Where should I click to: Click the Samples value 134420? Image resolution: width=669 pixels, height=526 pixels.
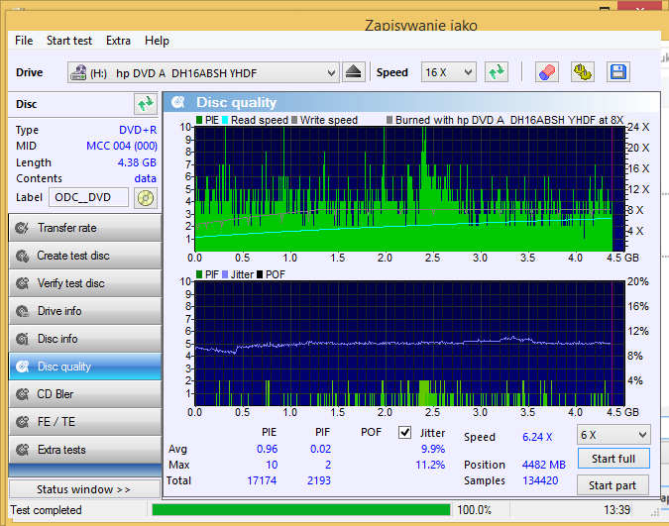[x=540, y=480]
